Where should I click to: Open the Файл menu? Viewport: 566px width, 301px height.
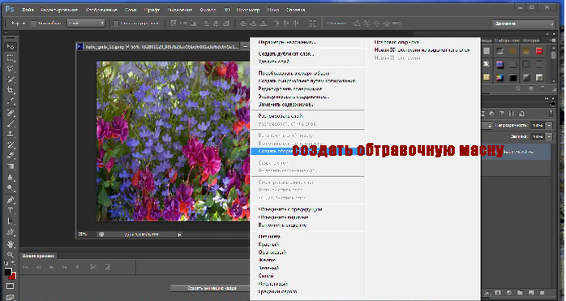coord(28,10)
